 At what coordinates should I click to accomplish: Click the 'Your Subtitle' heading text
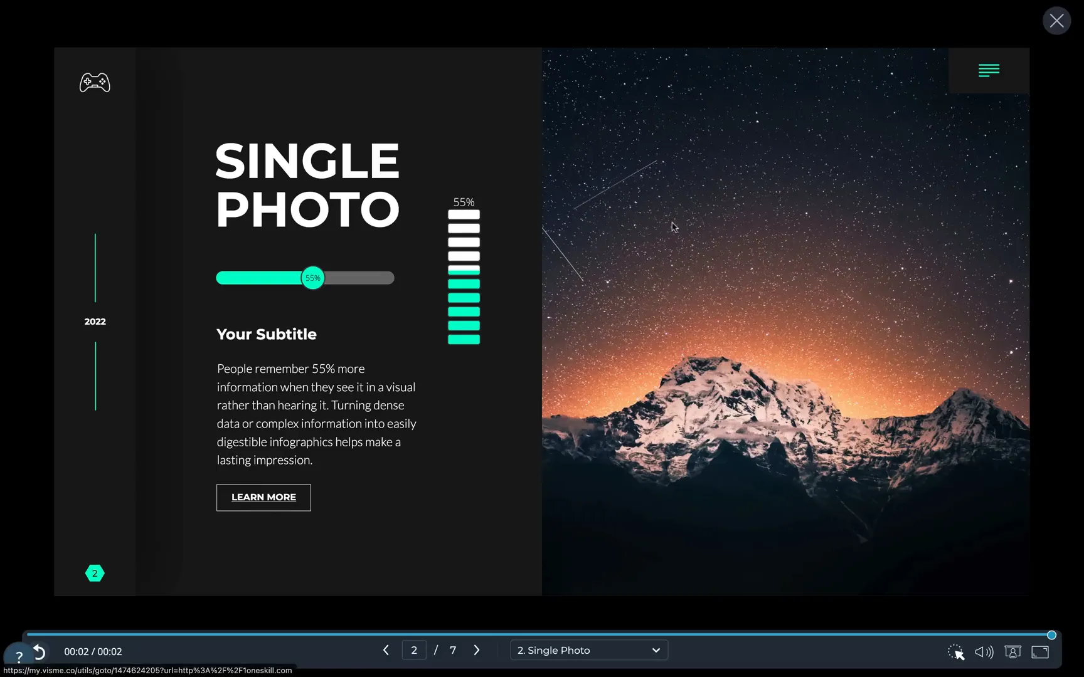point(267,334)
